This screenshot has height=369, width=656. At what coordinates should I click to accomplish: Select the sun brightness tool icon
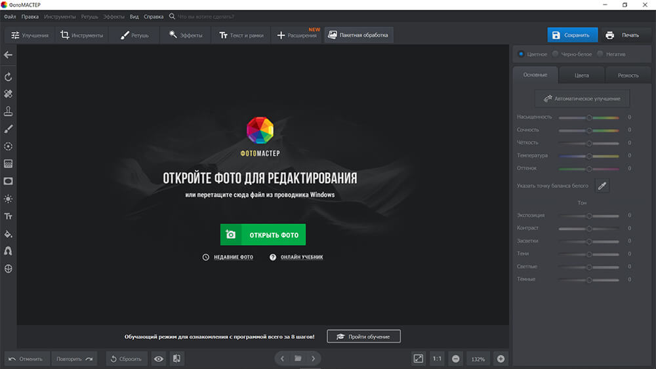pos(8,199)
